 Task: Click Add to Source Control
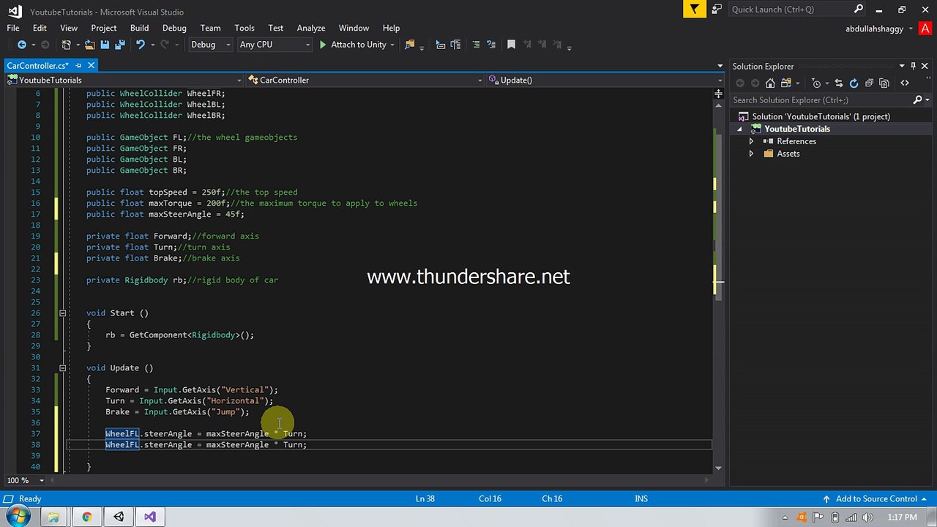(x=876, y=498)
